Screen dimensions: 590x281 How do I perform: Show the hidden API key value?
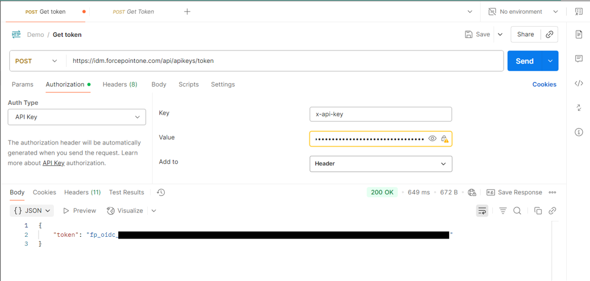tap(433, 139)
